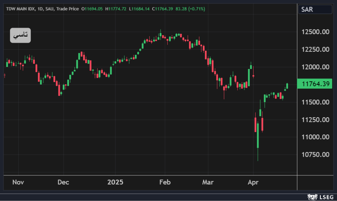
Task: Click the open value O11694.05 in header
Action: [x=92, y=9]
